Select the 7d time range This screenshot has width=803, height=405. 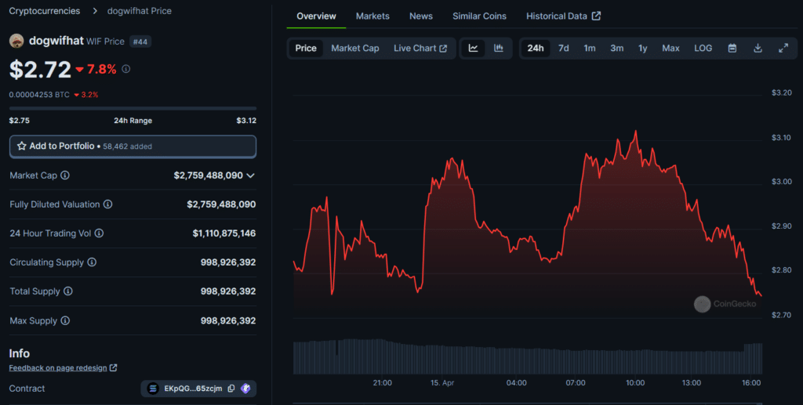563,49
